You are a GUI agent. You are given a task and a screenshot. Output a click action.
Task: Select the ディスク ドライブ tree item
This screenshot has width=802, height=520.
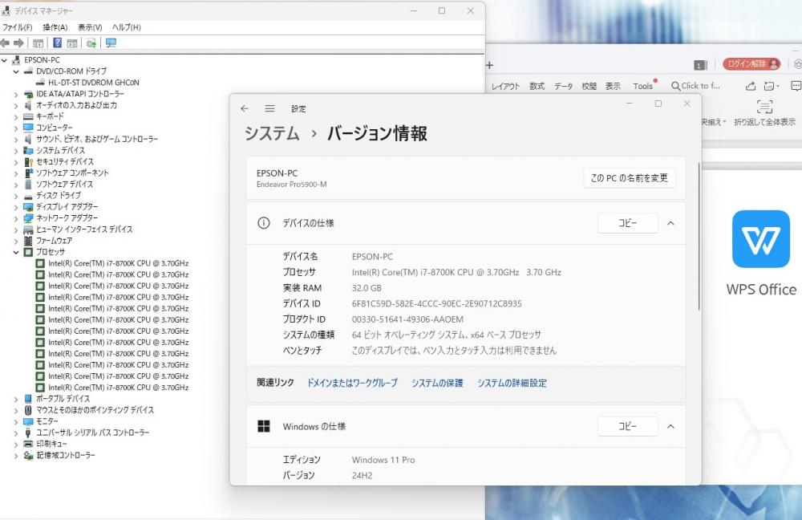[x=59, y=196]
